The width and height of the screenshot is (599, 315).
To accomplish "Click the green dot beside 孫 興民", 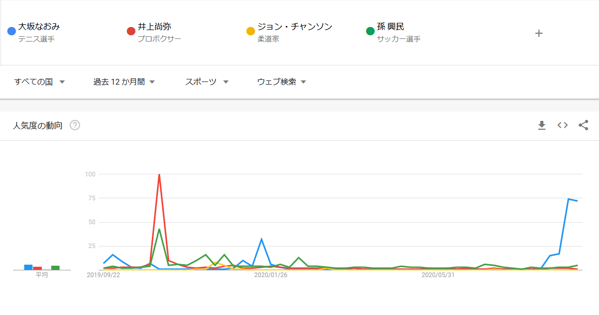I will pyautogui.click(x=370, y=31).
